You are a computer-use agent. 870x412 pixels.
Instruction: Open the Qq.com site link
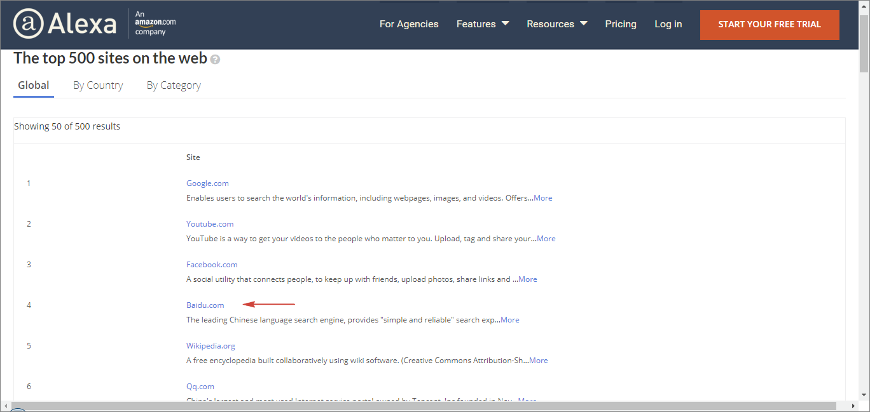[x=200, y=387]
